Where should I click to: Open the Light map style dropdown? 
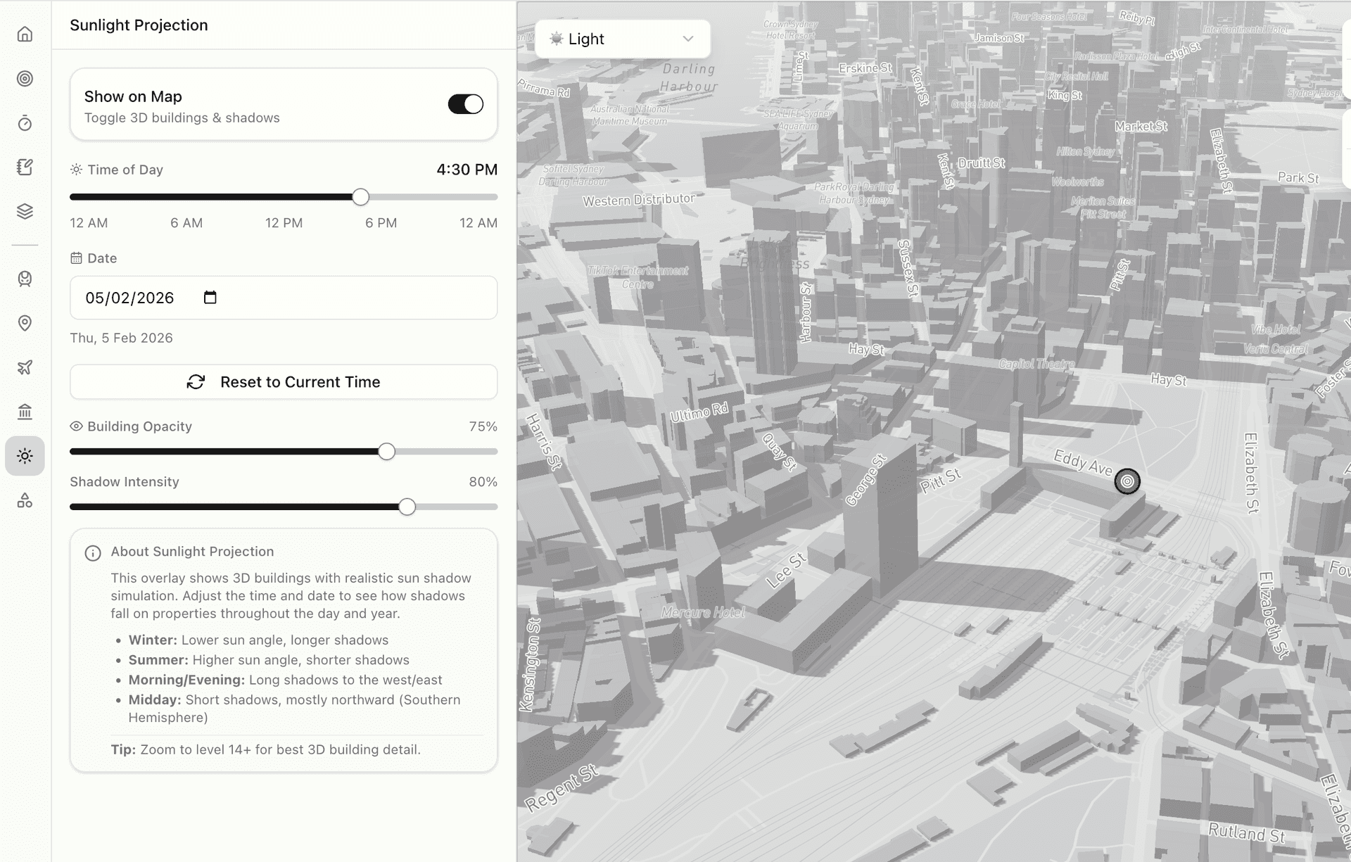click(x=622, y=39)
